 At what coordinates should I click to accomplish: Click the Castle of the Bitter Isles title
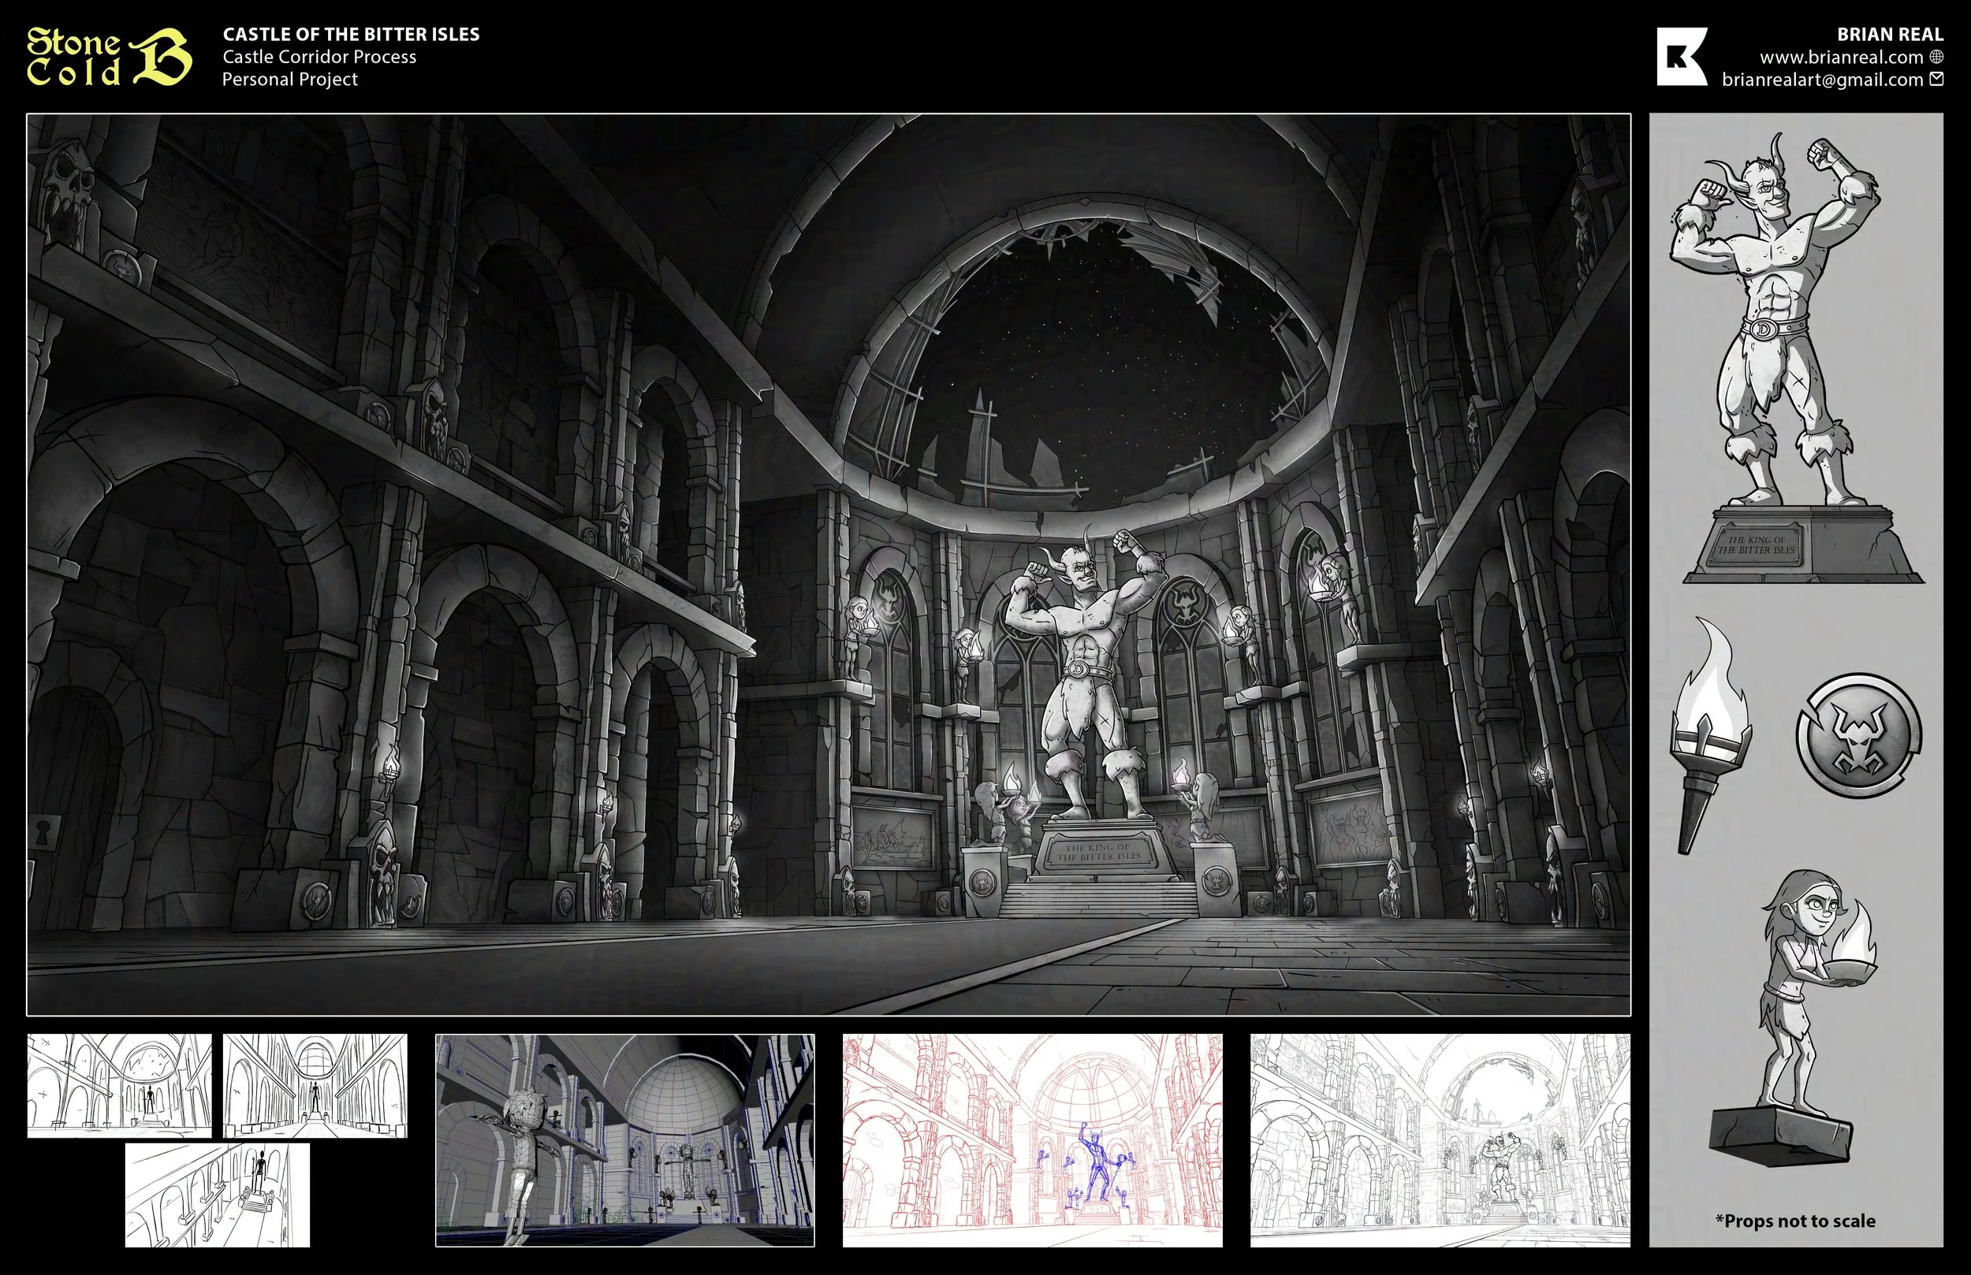[351, 34]
